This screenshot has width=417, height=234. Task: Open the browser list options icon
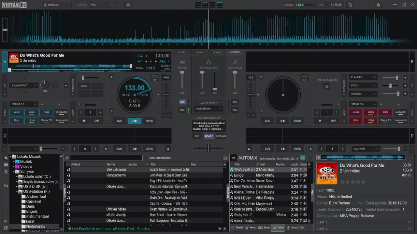225,158
